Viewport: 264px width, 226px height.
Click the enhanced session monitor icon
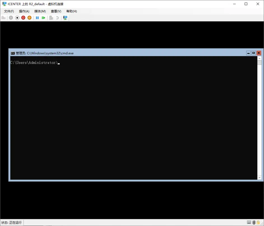point(65,18)
